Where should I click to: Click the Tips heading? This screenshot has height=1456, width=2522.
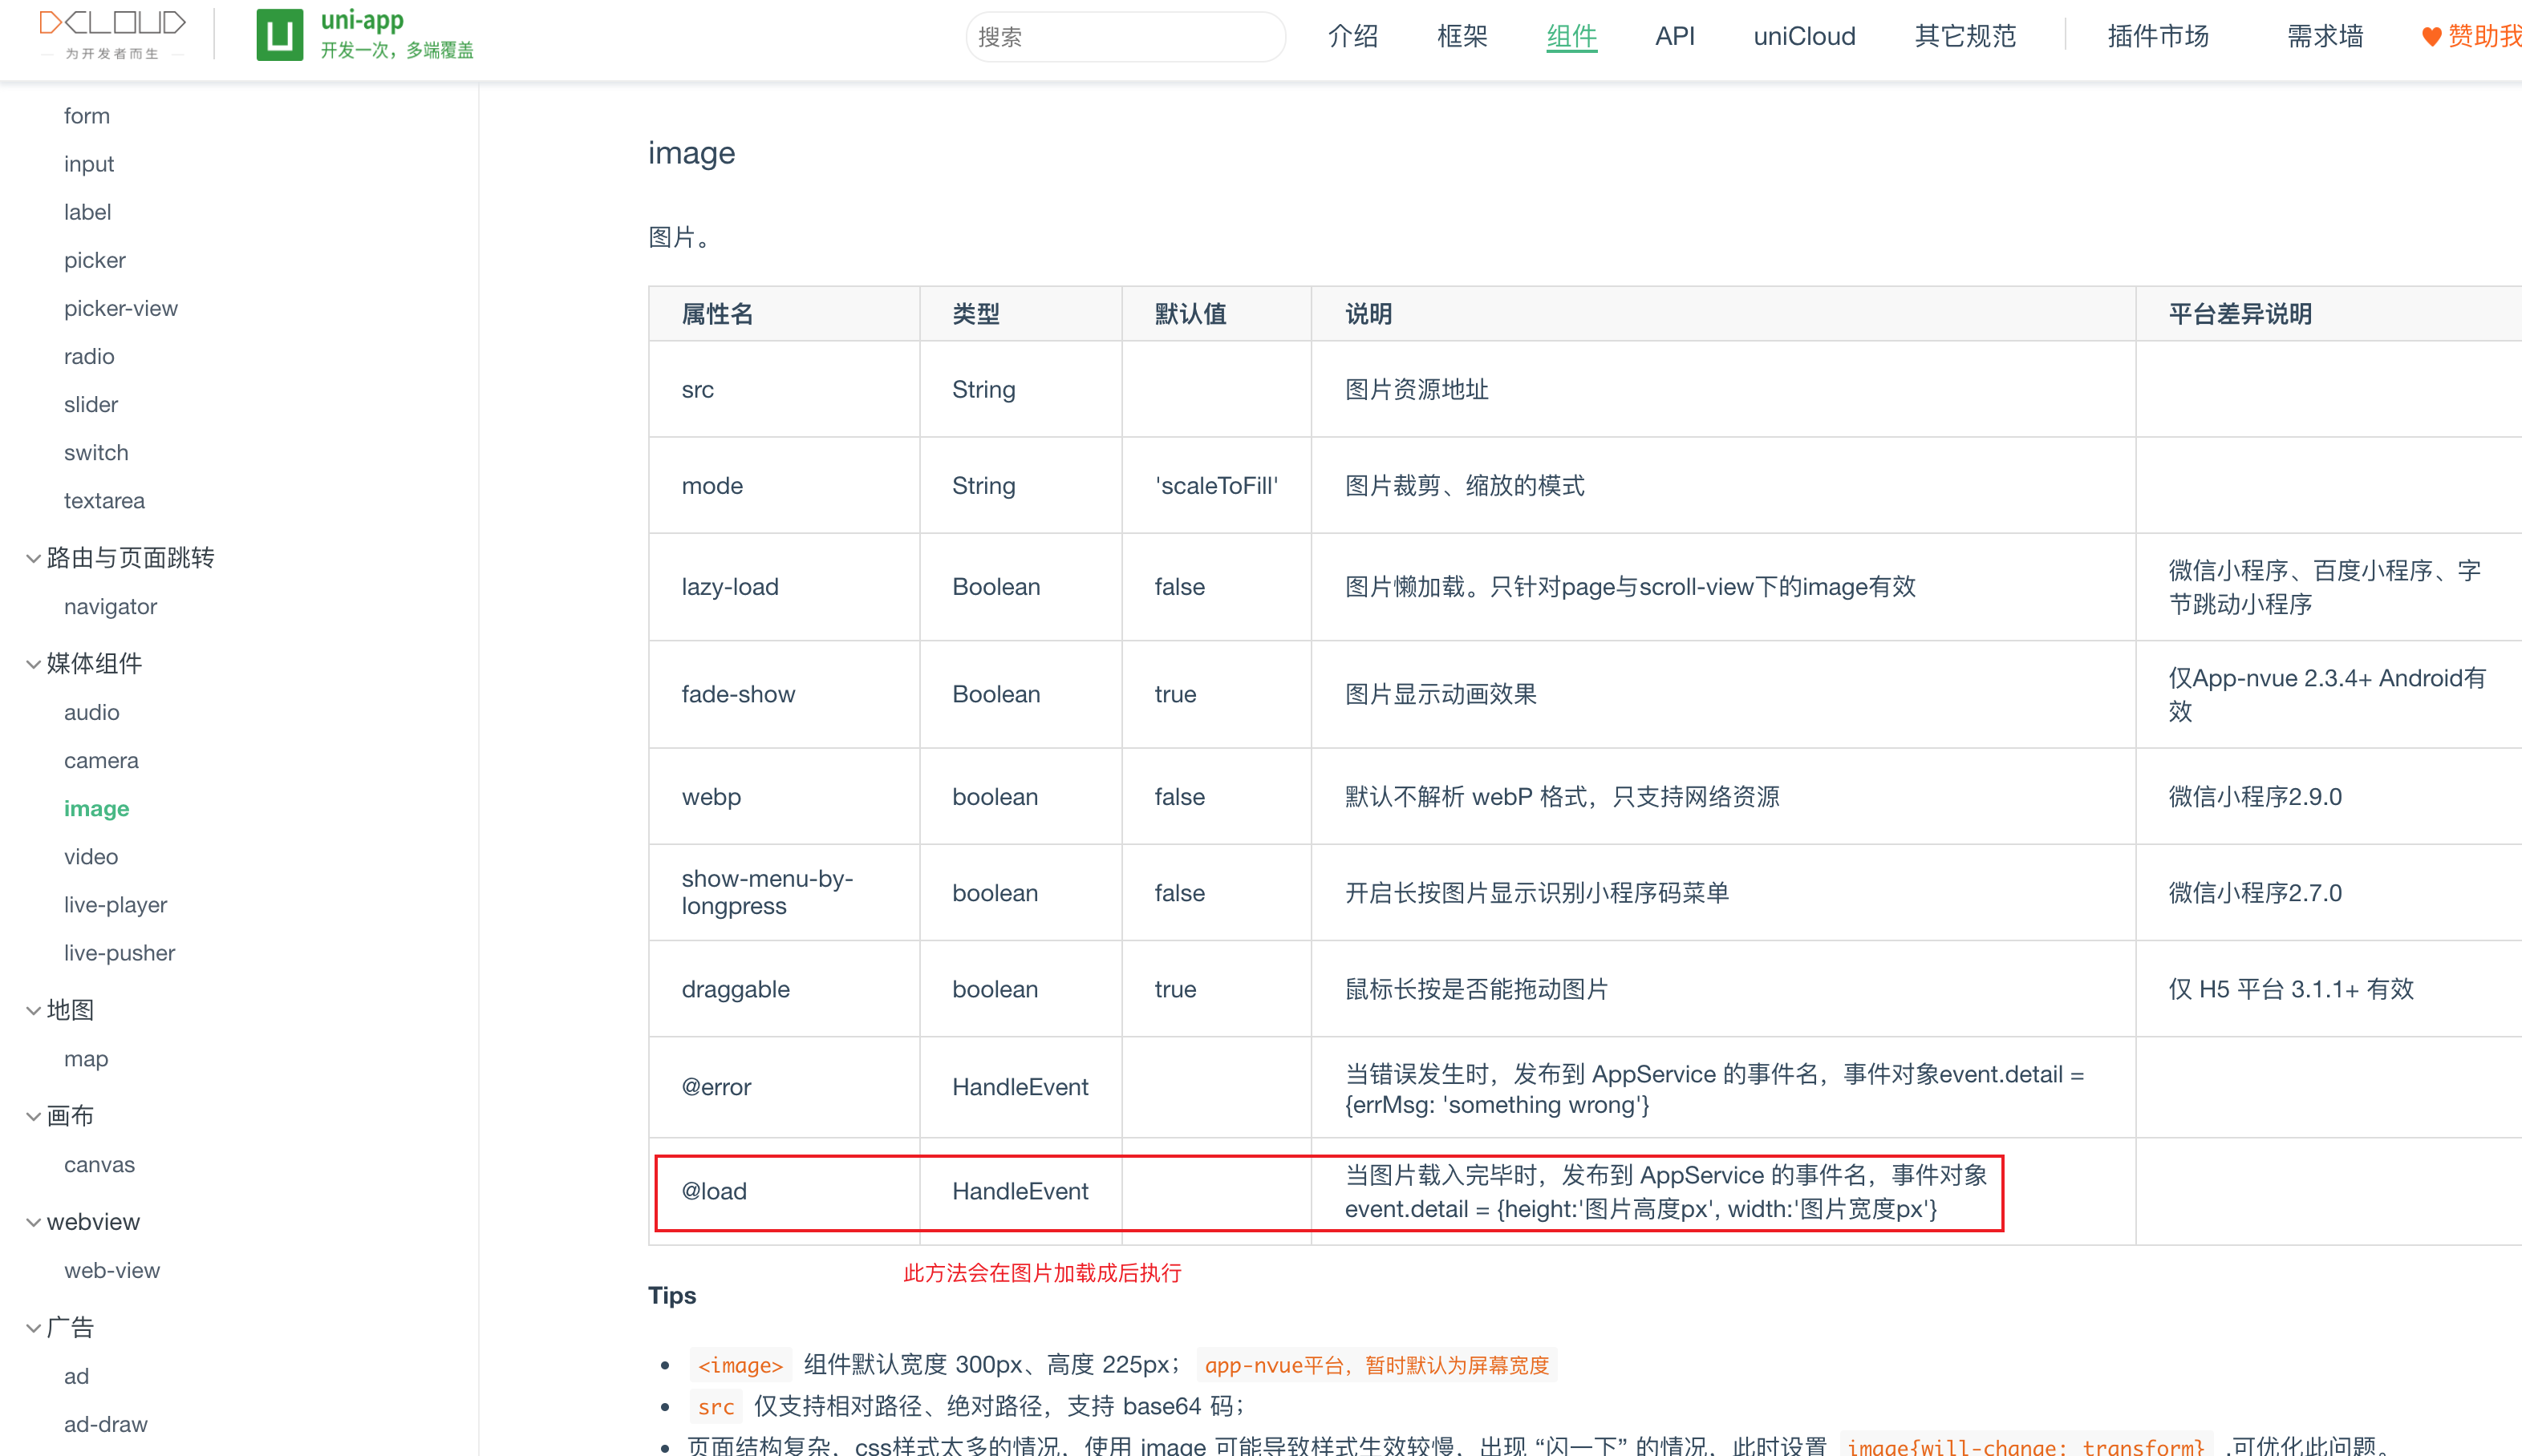tap(672, 1296)
